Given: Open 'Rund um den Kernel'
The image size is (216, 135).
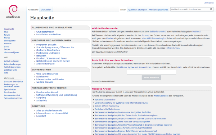Looking at the screenshot, I should coord(47,92).
